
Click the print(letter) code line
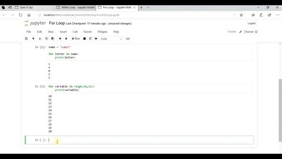[x=65, y=57]
